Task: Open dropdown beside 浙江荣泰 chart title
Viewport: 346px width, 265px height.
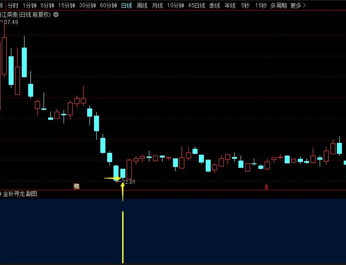Action: pos(56,15)
